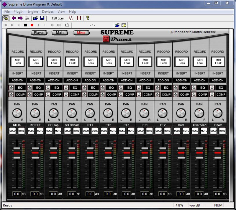Screen dimensions: 236x210
Task: Start recording with the red circle
Action: pos(32,25)
